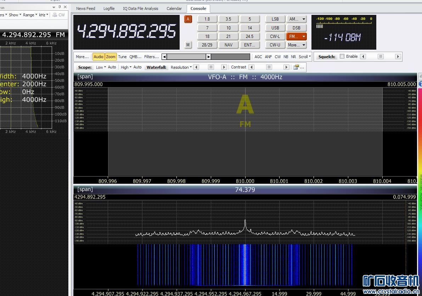The width and height of the screenshot is (422, 296).
Task: Open Waterfall Resolution dropdown
Action: (x=181, y=67)
